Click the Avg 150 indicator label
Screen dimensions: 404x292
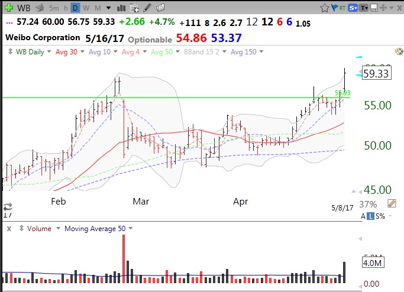244,52
